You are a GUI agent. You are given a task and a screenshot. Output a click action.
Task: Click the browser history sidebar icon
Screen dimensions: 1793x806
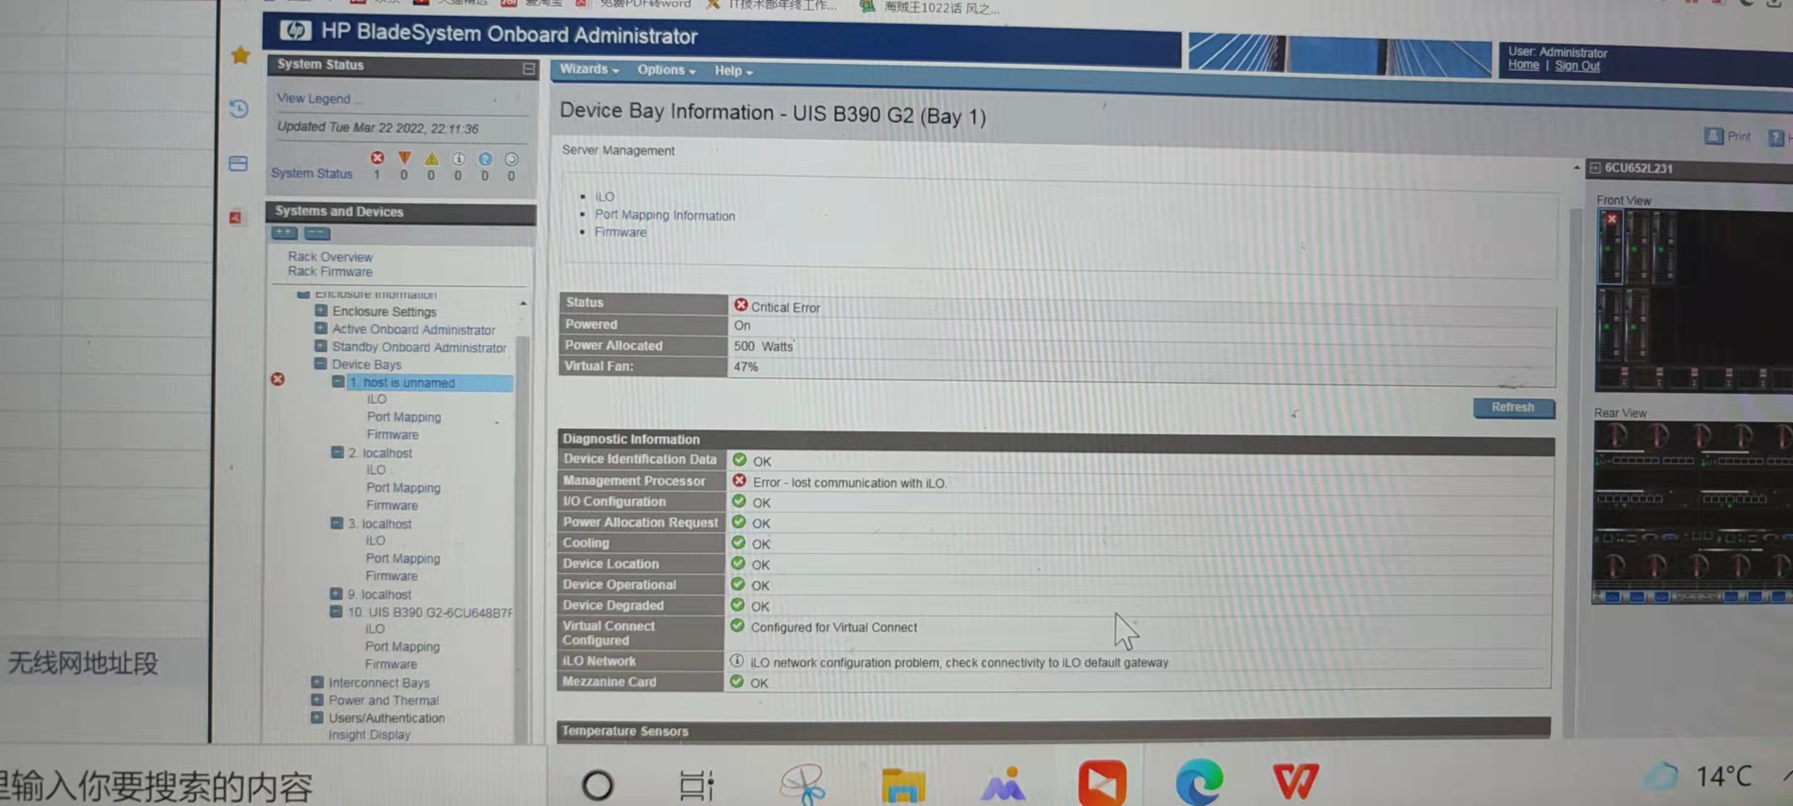239,109
